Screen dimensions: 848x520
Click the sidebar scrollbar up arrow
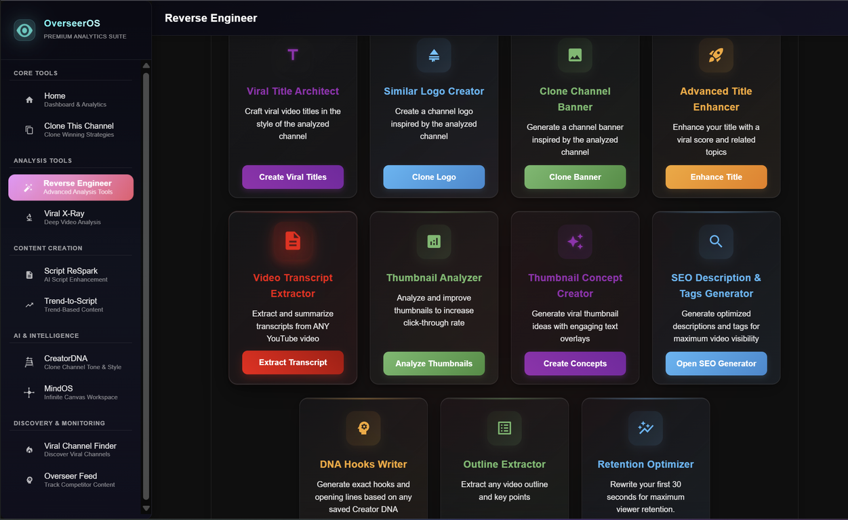pyautogui.click(x=146, y=66)
